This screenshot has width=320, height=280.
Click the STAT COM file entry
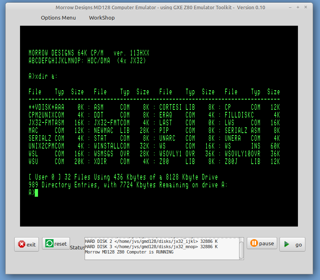click(122, 138)
